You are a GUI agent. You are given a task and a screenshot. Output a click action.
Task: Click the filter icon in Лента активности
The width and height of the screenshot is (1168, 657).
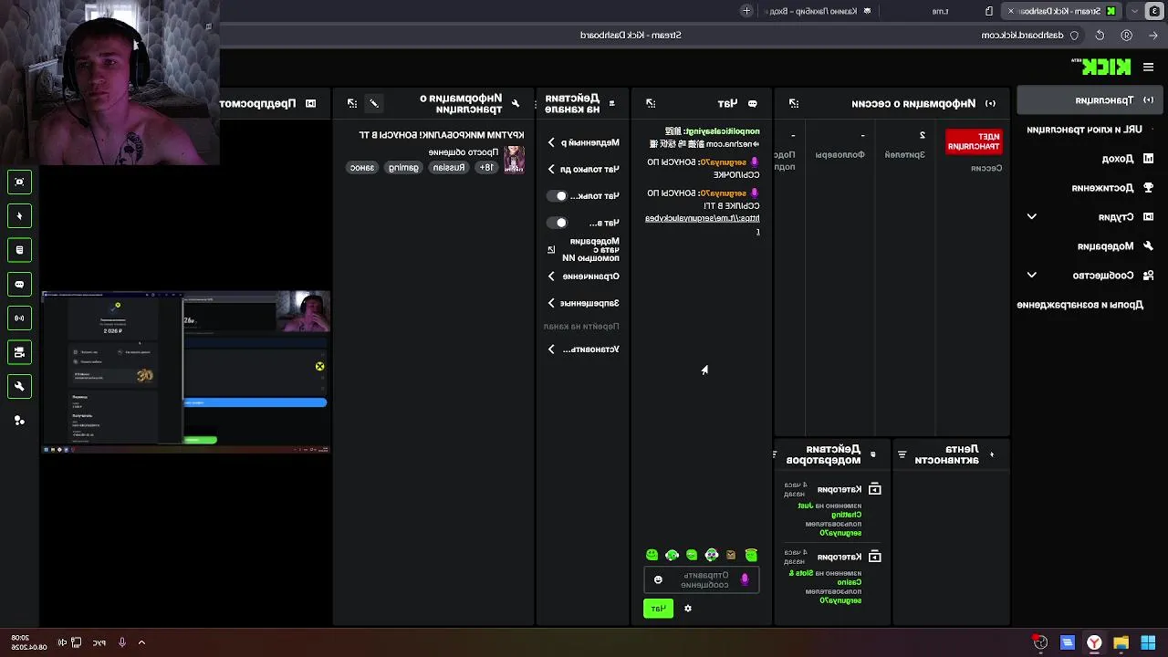coord(902,454)
